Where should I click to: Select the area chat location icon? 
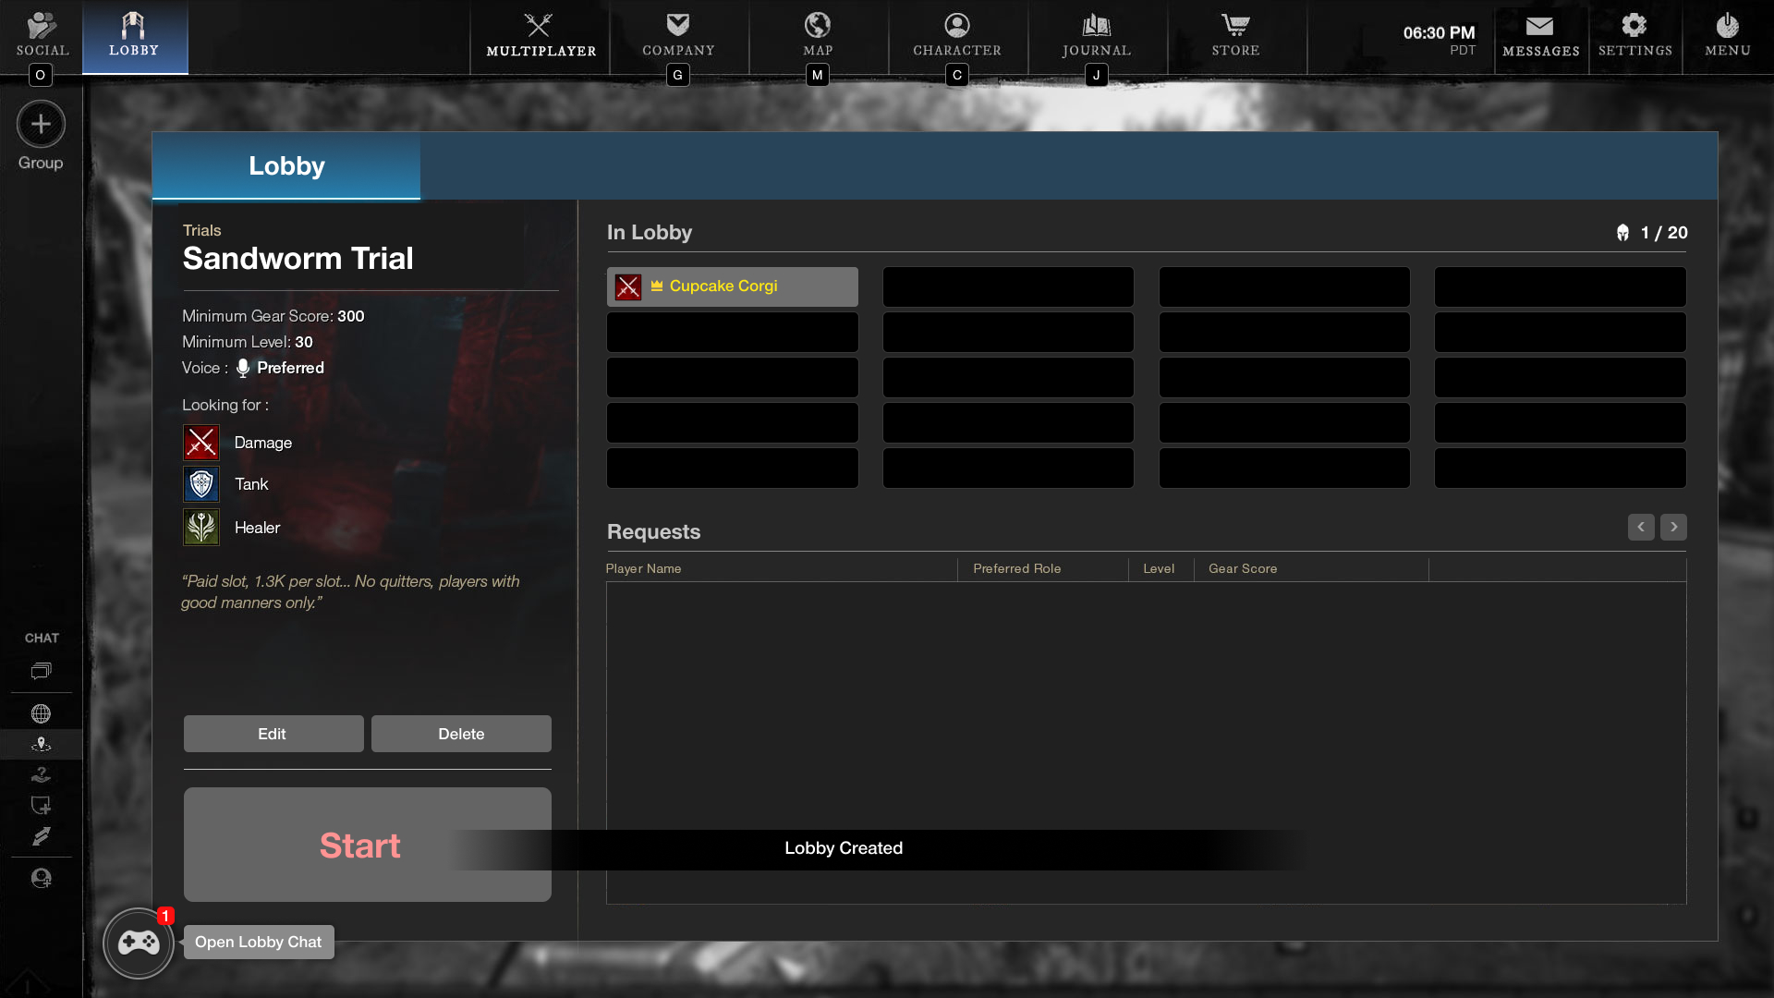pos(41,745)
